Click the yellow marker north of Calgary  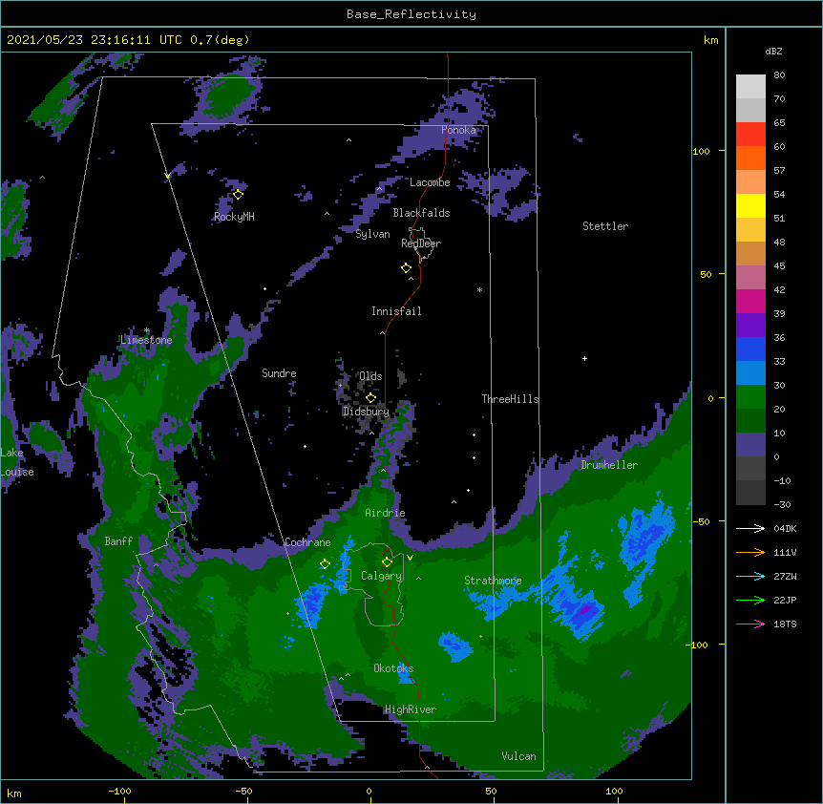(x=387, y=562)
